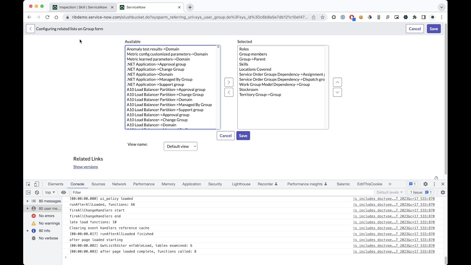Switch to the Network tab

[119, 184]
